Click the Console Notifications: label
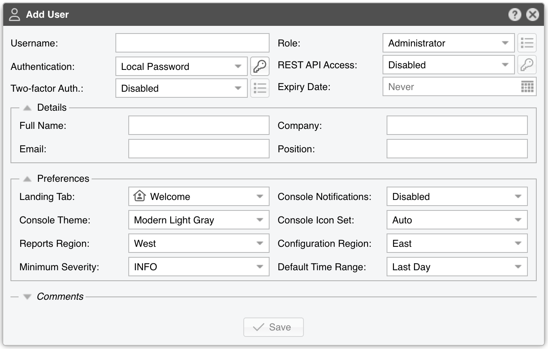This screenshot has width=548, height=349. tap(324, 197)
